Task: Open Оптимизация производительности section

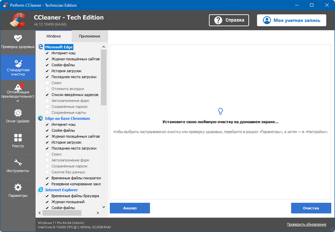Action: click(x=18, y=92)
